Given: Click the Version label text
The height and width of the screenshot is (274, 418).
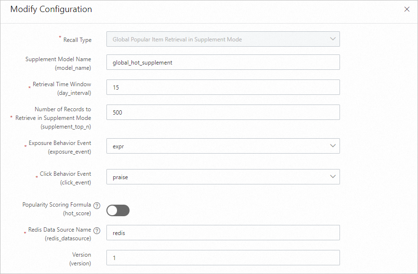Looking at the screenshot, I should 81,255.
